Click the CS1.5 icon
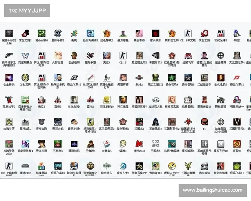Viewport: 251px width, 201px height. (x=123, y=55)
